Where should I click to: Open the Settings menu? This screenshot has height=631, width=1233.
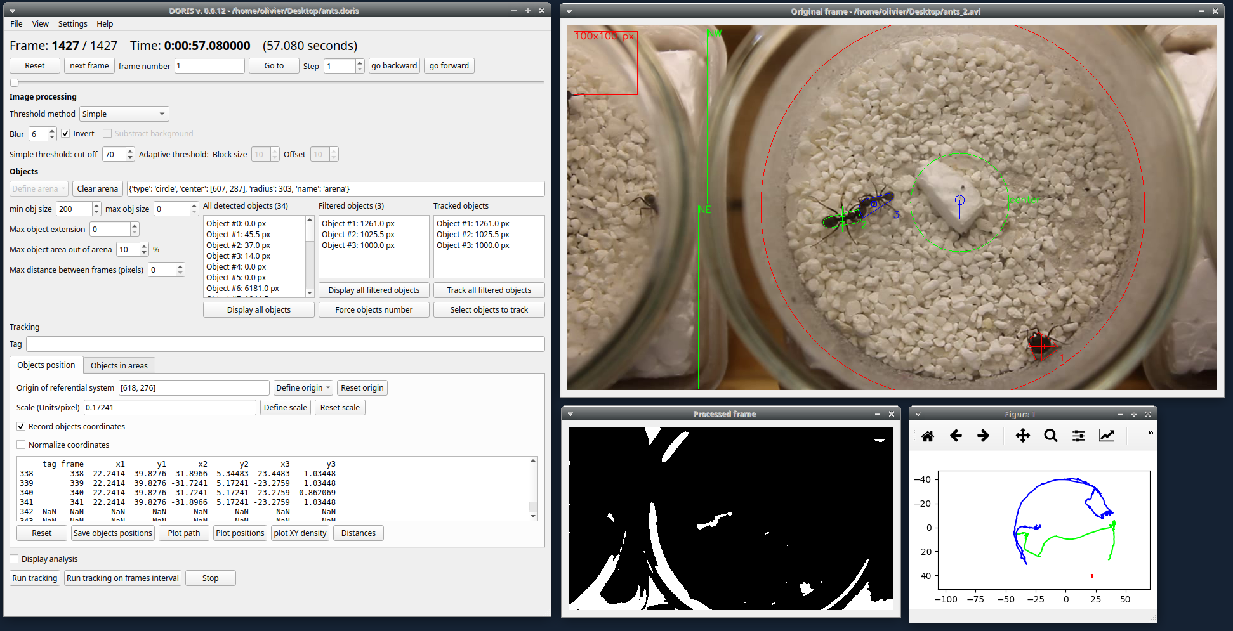[x=73, y=24]
